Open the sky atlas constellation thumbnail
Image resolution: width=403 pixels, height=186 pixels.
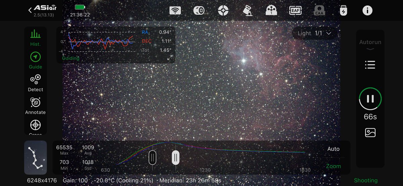click(35, 157)
